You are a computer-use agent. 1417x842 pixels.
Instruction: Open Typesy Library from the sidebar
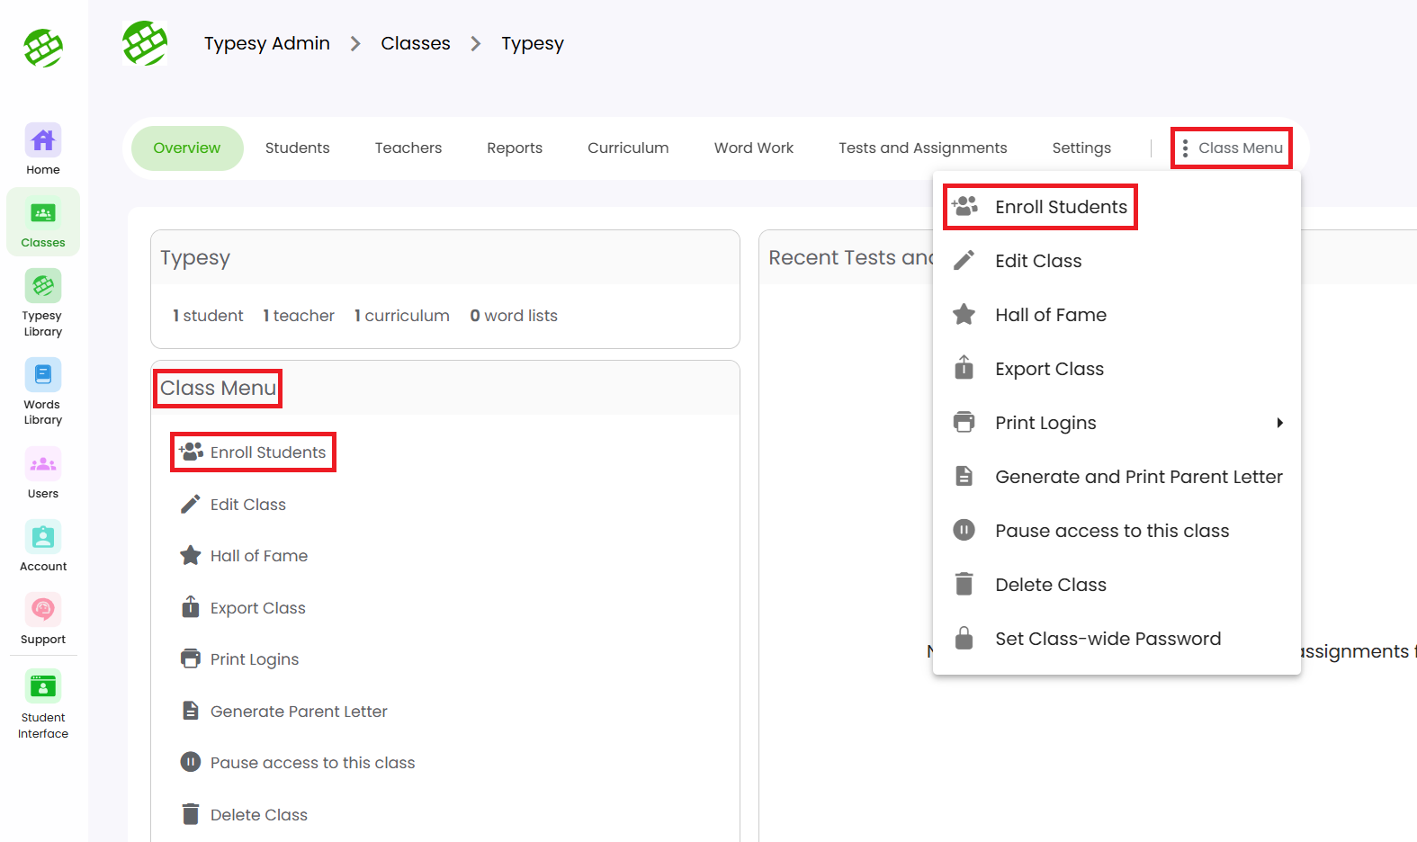pos(43,302)
